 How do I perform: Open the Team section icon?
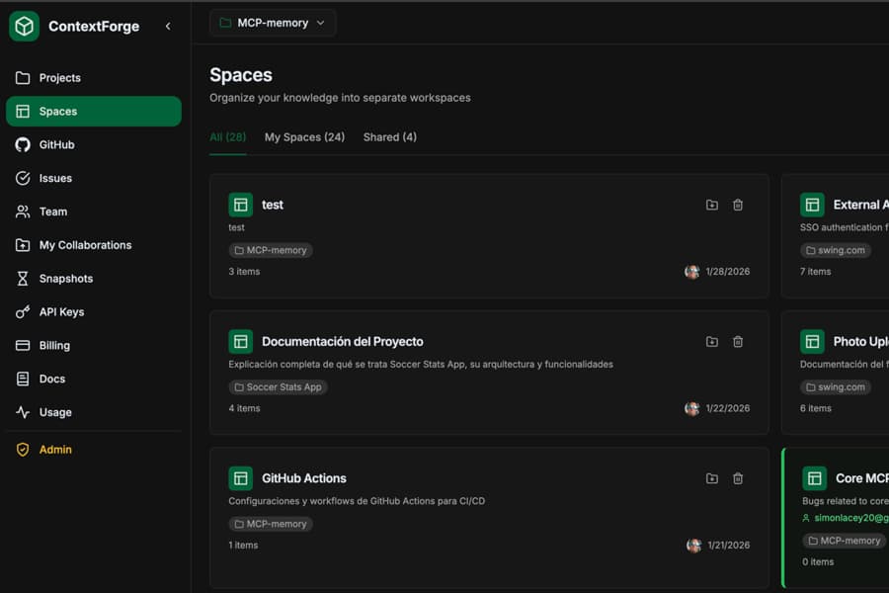23,212
